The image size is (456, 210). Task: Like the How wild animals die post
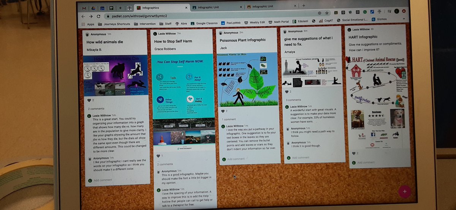(x=89, y=100)
